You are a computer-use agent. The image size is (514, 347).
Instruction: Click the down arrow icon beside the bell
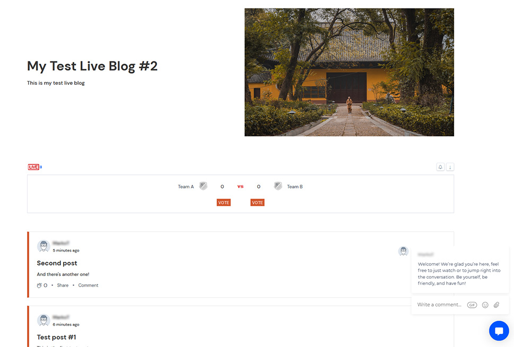coord(450,167)
